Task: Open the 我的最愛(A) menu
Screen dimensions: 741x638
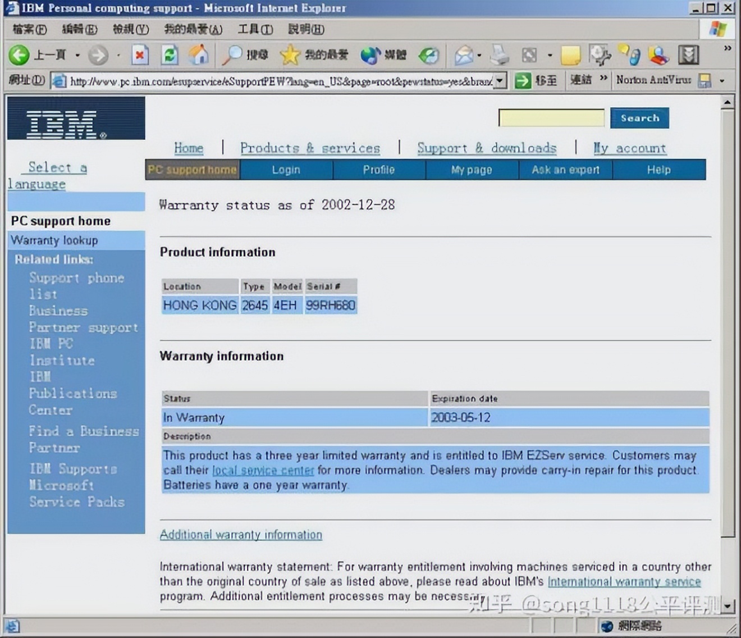Action: point(193,29)
